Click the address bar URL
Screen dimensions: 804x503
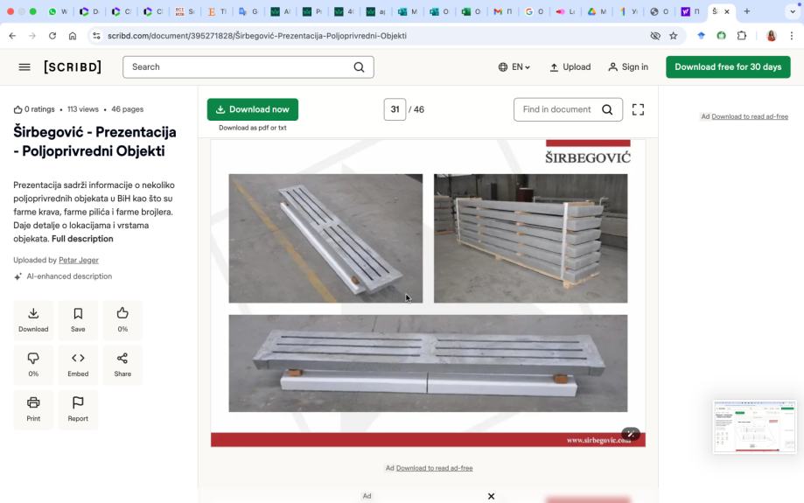257,36
